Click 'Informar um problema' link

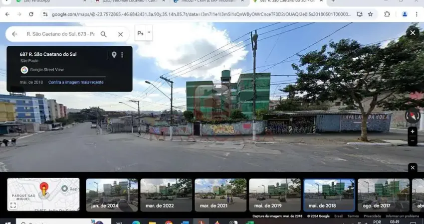coord(402,216)
